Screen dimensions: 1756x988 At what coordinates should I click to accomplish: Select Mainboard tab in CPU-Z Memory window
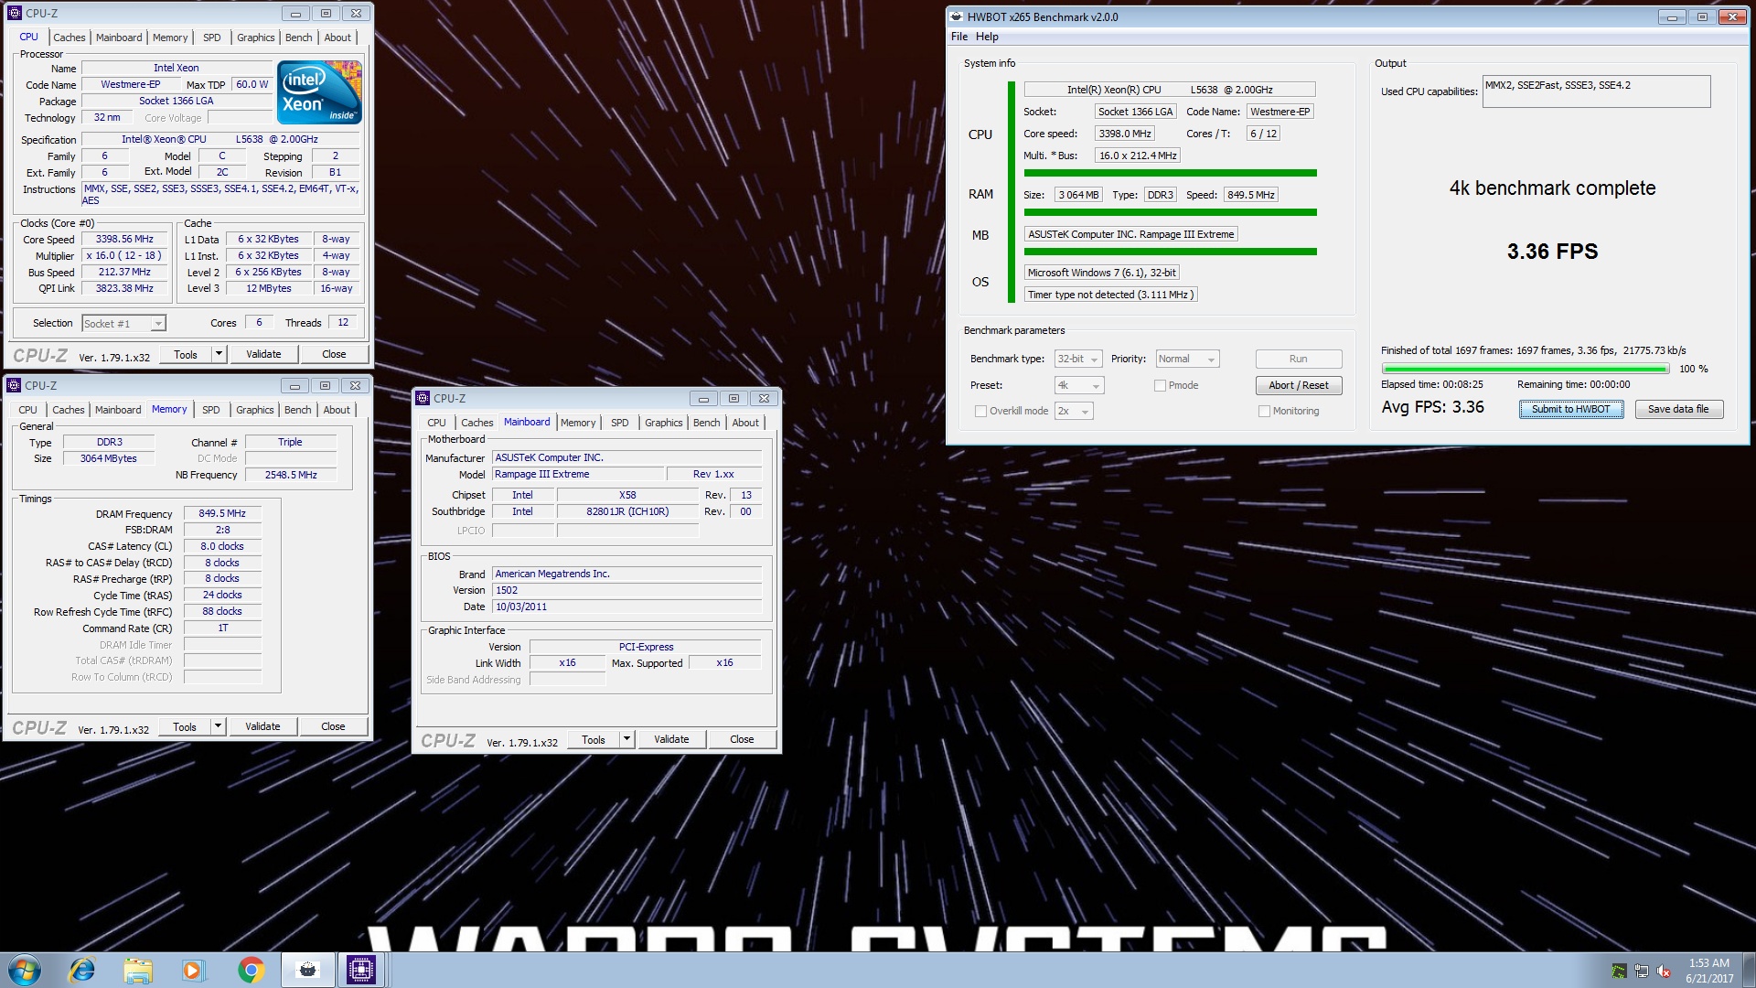pyautogui.click(x=118, y=410)
